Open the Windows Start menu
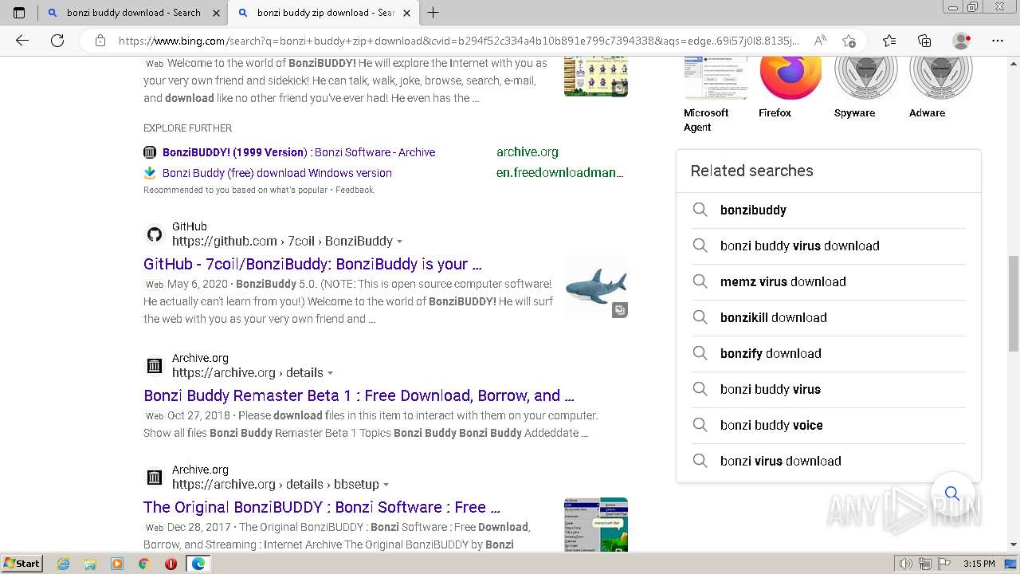 (22, 563)
